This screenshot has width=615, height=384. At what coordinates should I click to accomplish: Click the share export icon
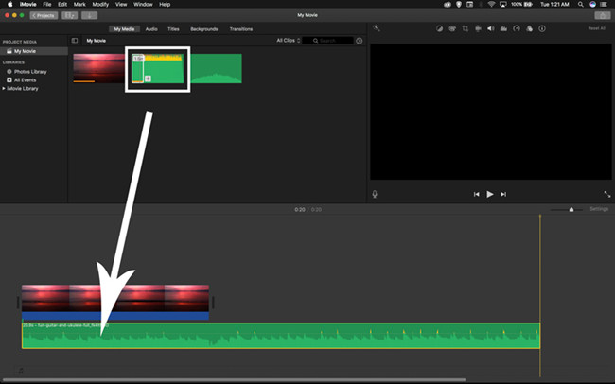click(602, 15)
